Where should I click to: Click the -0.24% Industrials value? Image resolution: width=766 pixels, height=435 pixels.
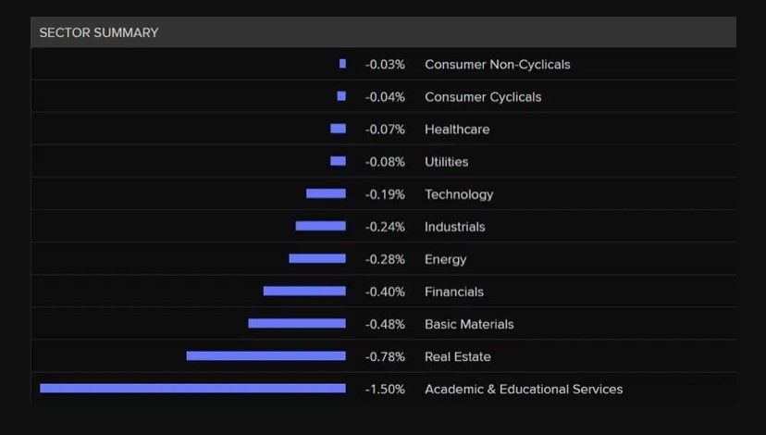[385, 227]
